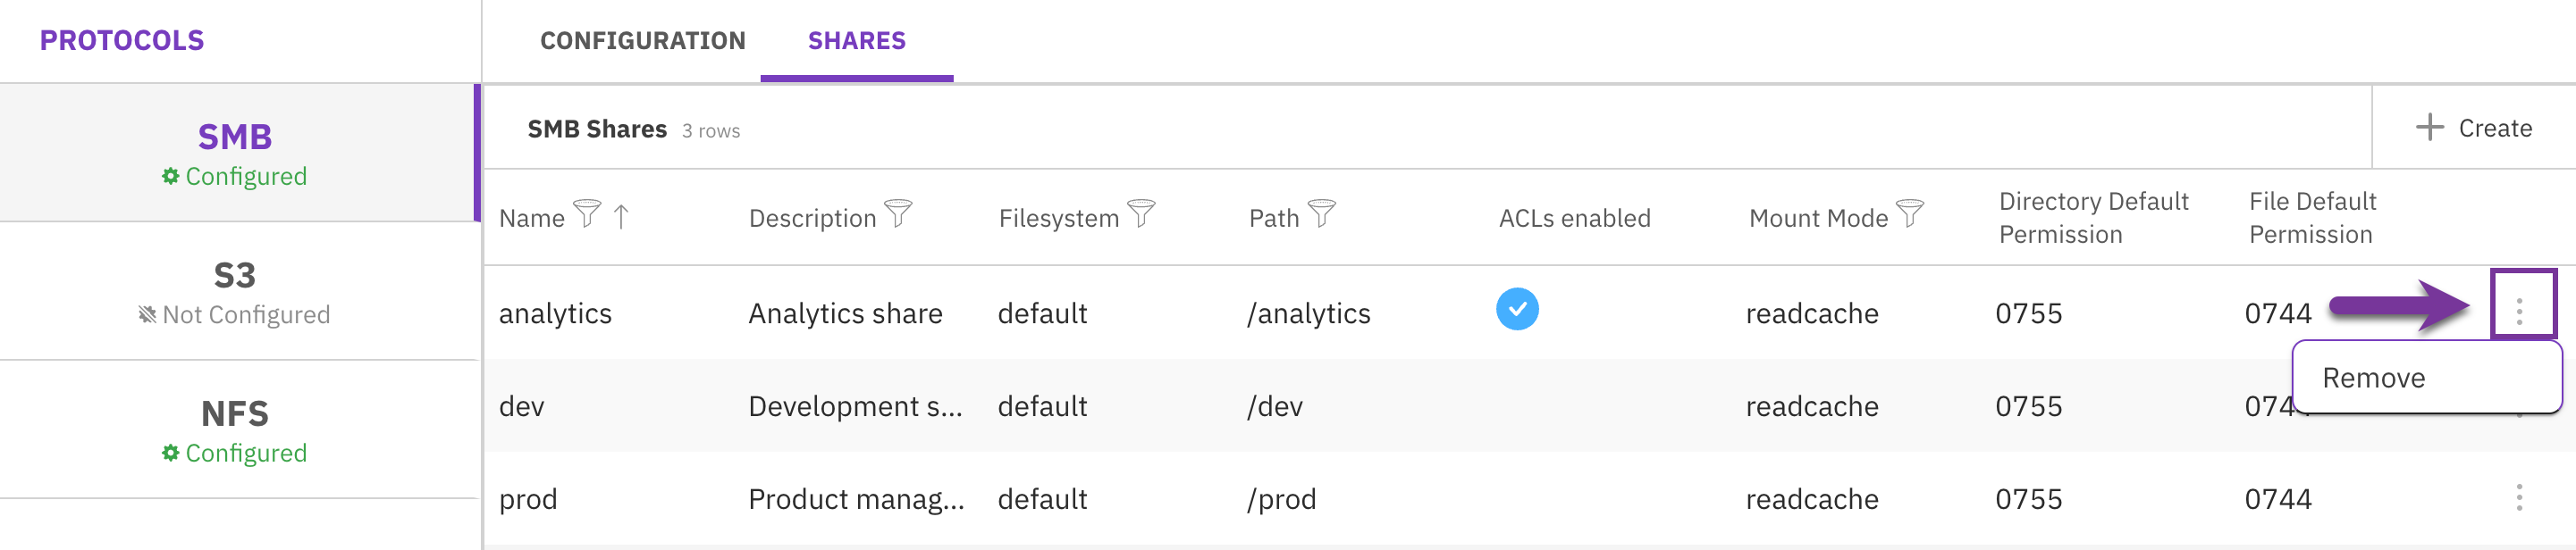
Task: Click the Protocols heading
Action: 122,41
